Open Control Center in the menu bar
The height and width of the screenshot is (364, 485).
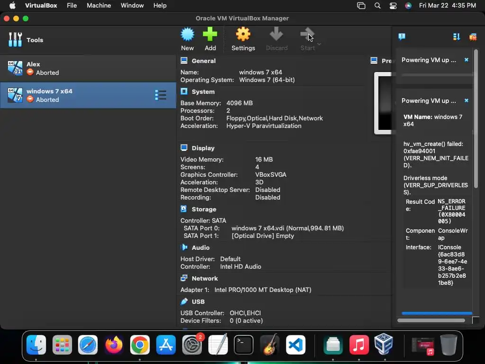pos(393,6)
